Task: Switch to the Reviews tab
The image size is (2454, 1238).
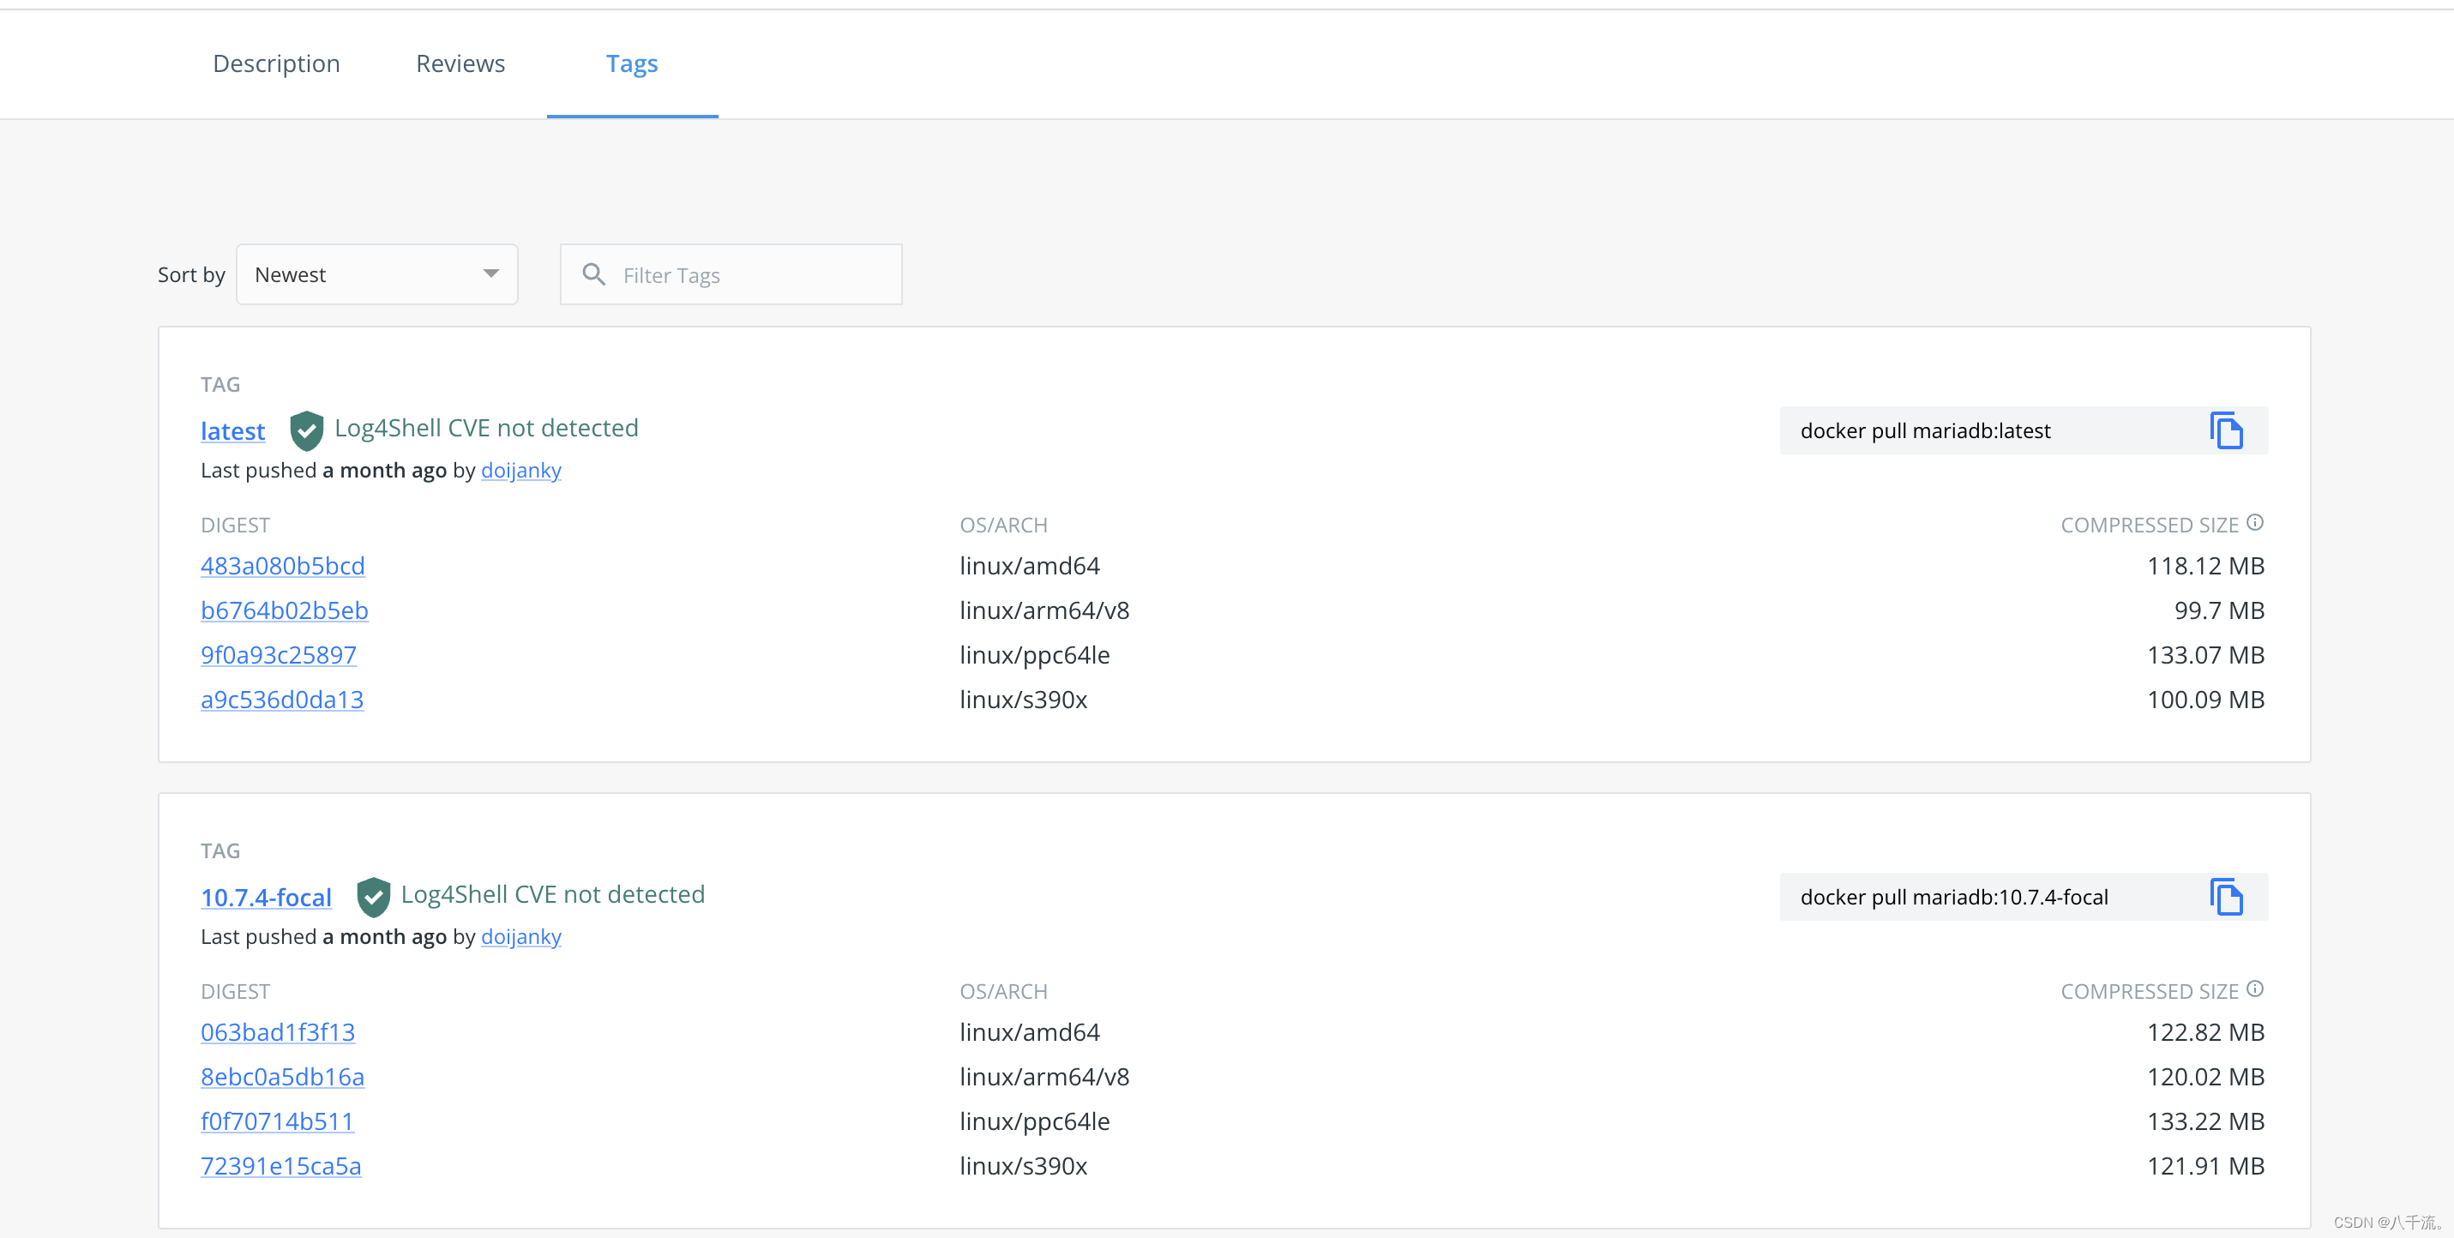Action: tap(460, 63)
